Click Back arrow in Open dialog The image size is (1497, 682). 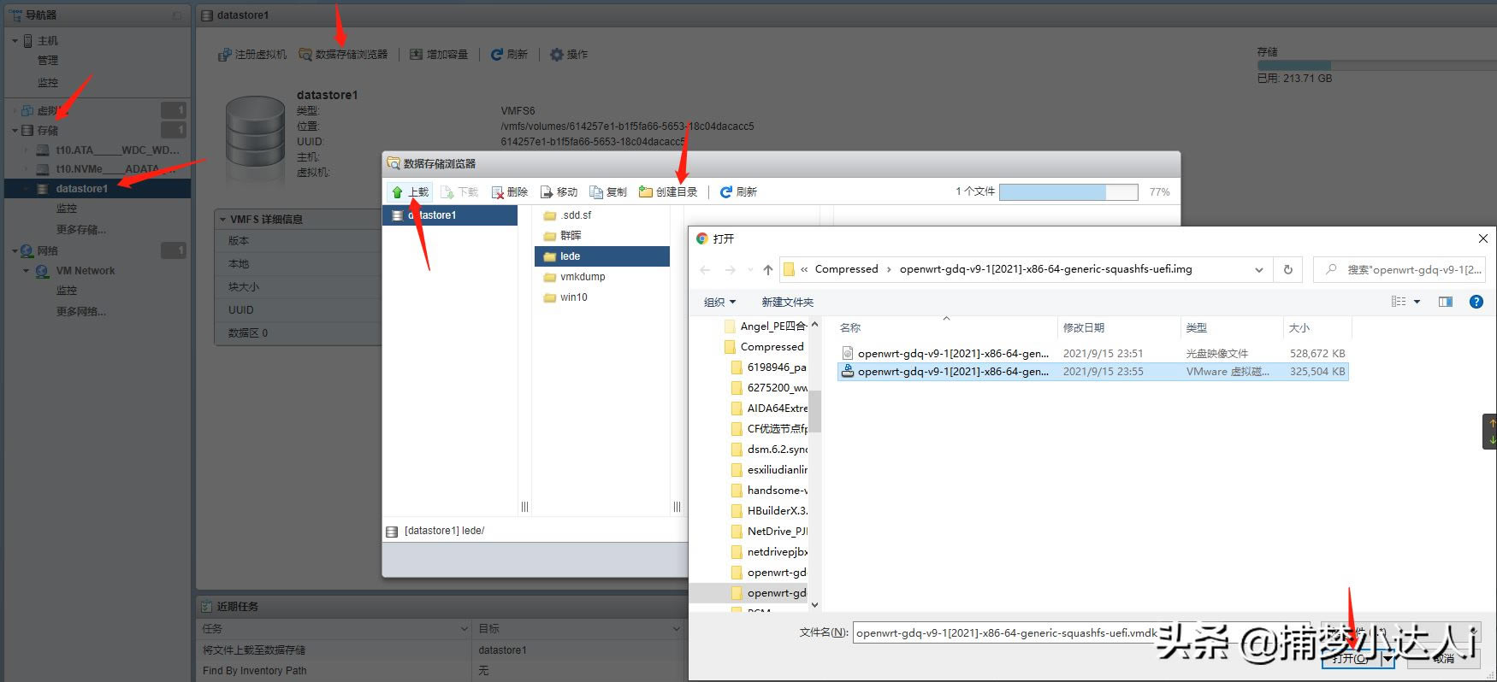click(705, 270)
